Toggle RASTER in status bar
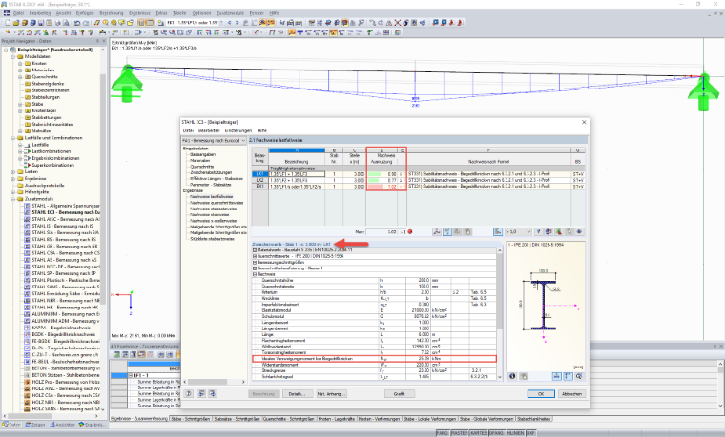The image size is (725, 437). pos(460,433)
